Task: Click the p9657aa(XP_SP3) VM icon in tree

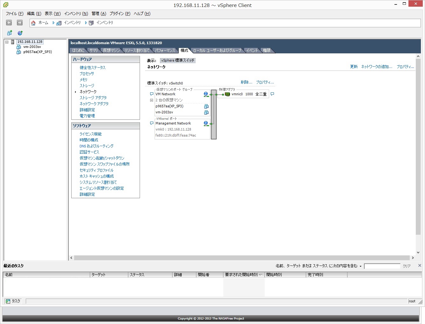Action: click(19, 52)
